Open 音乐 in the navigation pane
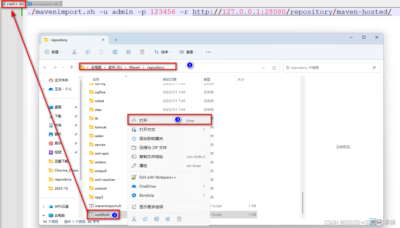Image resolution: width=400 pixels, height=228 pixels. click(x=55, y=143)
